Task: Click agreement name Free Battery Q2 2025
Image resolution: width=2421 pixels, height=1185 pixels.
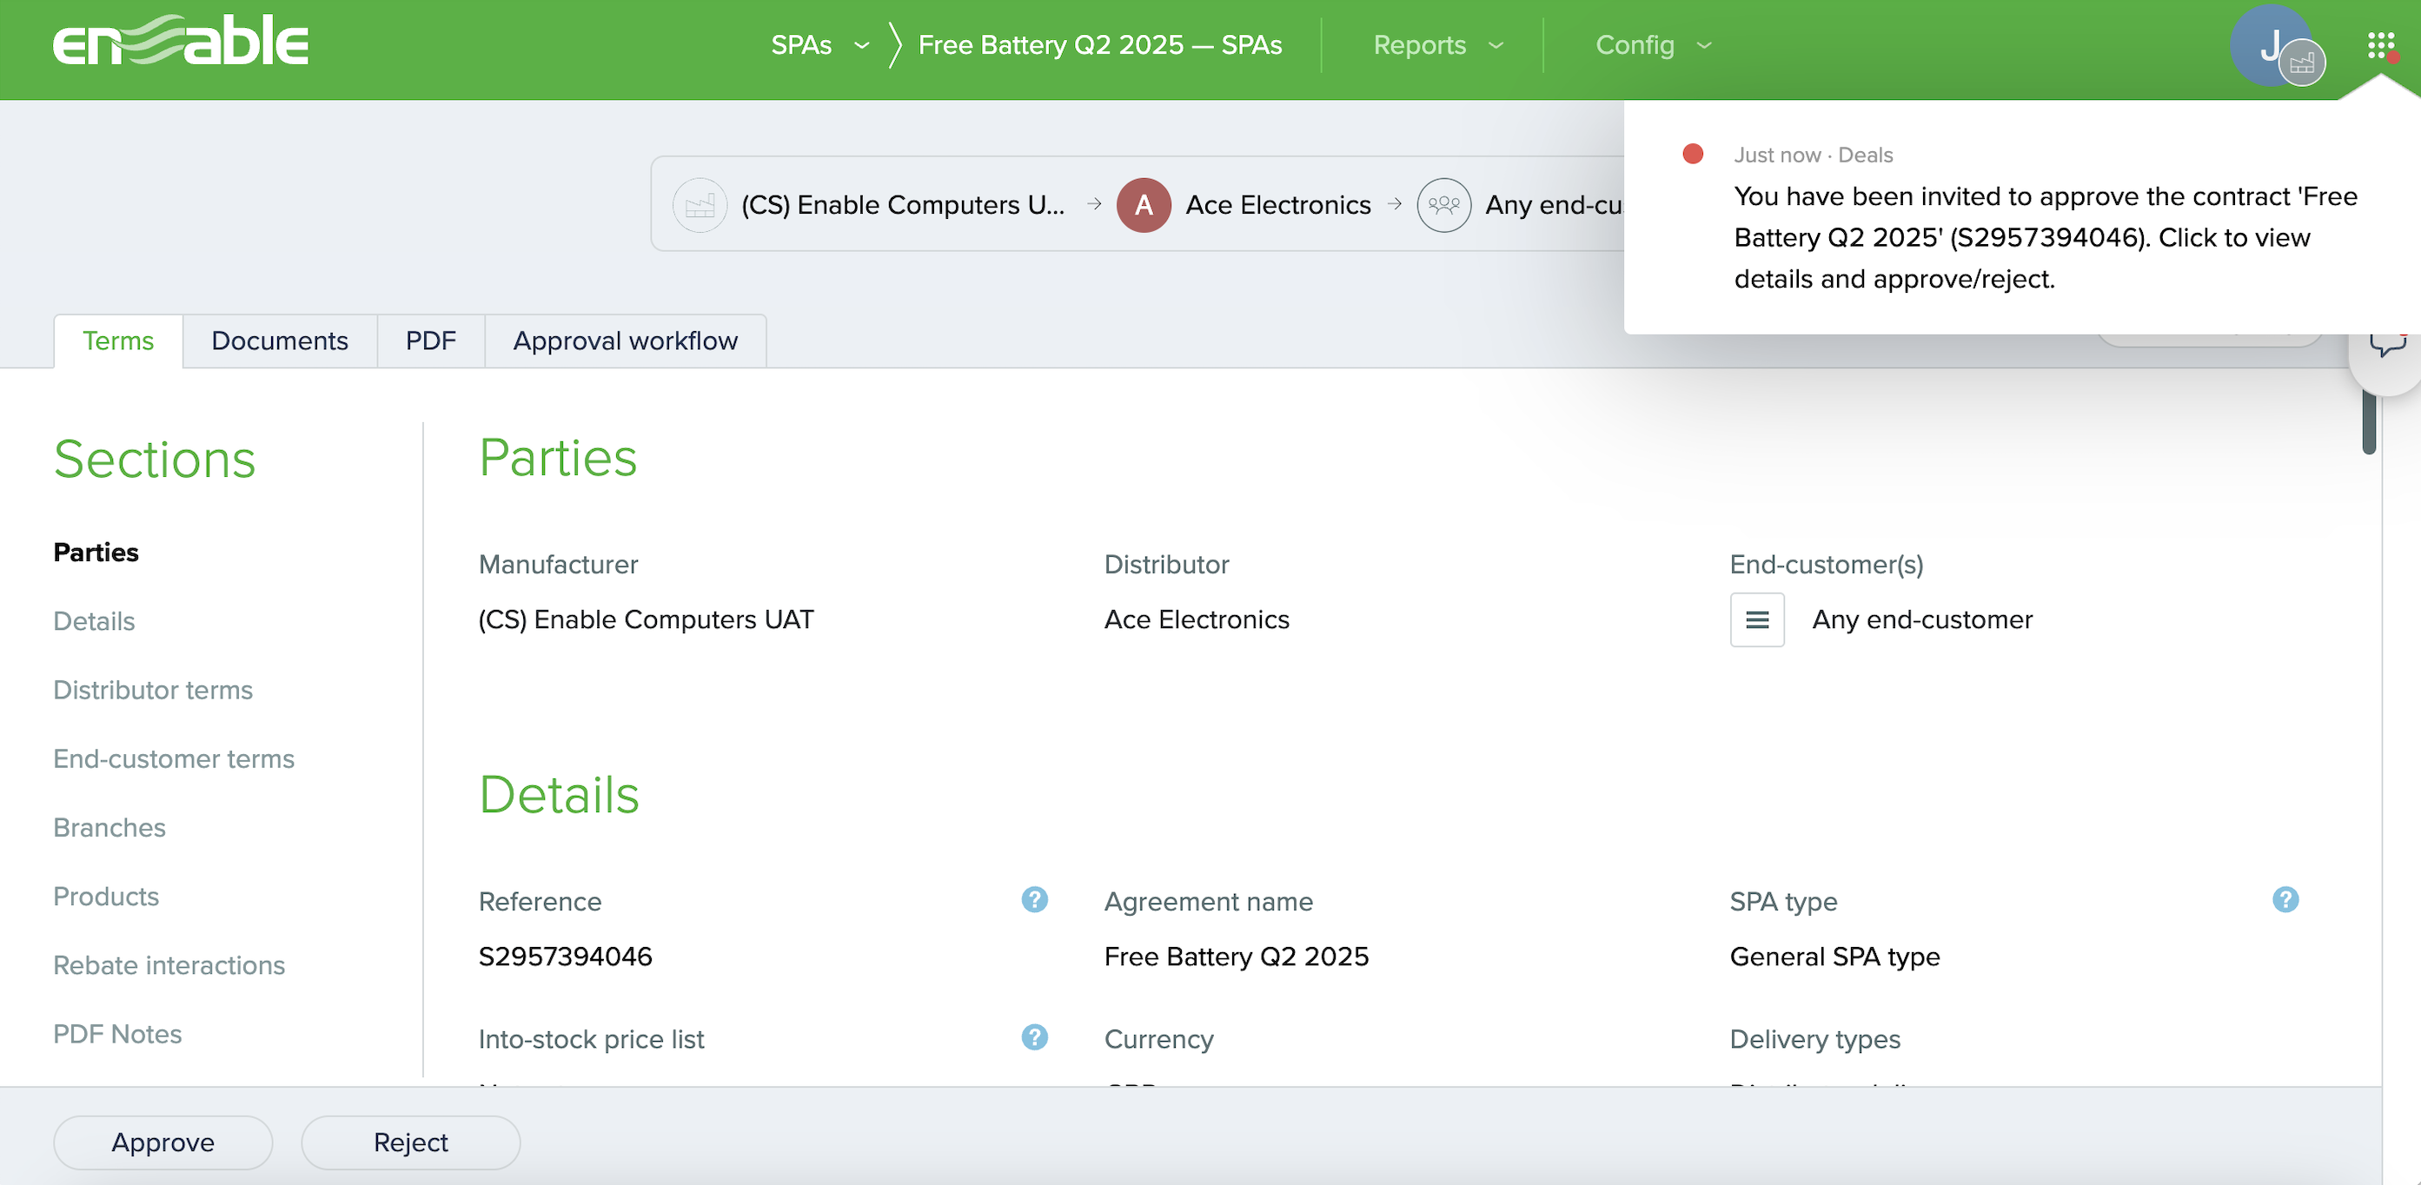Action: pyautogui.click(x=1236, y=957)
